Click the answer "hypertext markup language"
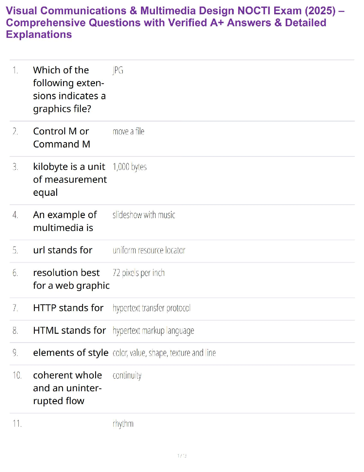The image size is (364, 472). (x=153, y=331)
